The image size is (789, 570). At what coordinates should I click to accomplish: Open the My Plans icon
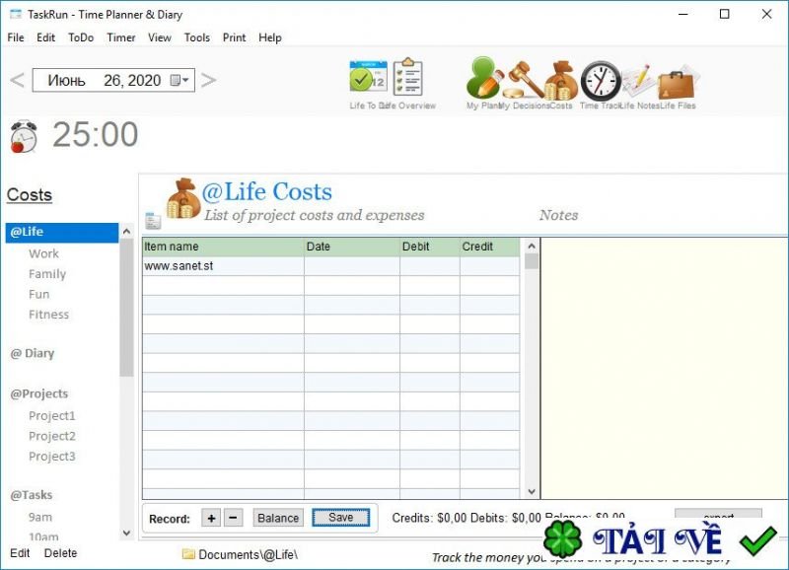[x=484, y=77]
